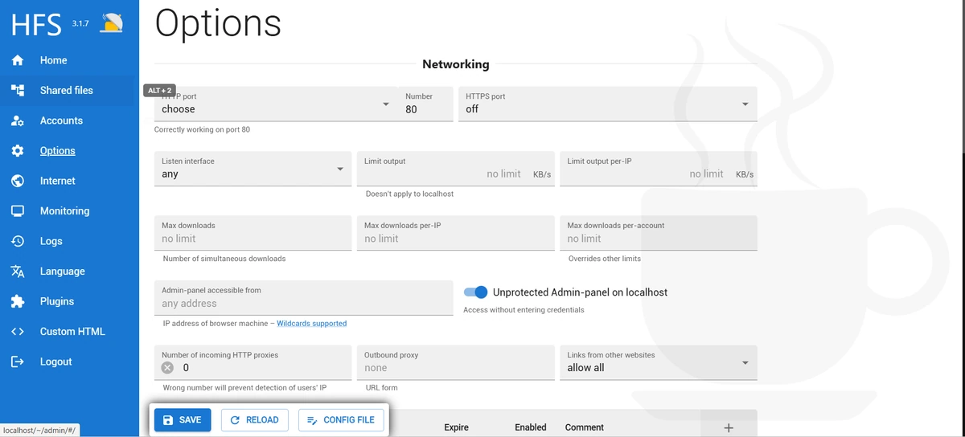Image resolution: width=965 pixels, height=437 pixels.
Task: Focus the Max downloads field
Action: (x=253, y=233)
